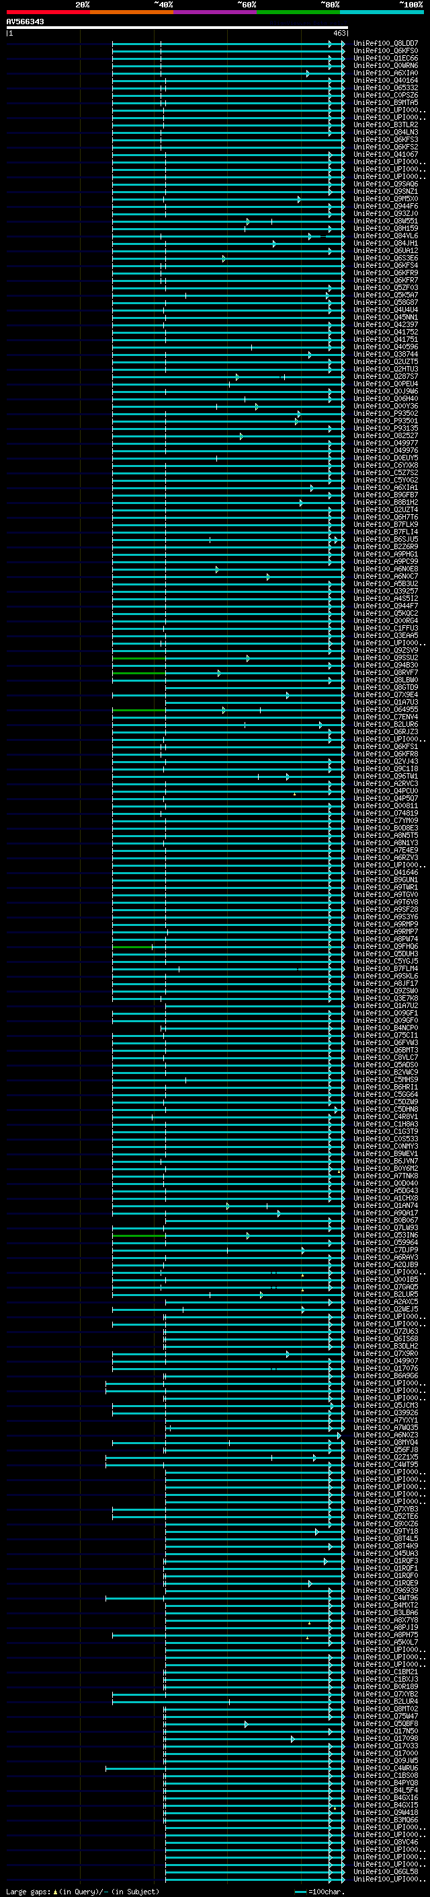The height and width of the screenshot is (1897, 430).
Task: Click the UniRef100_B6HRI1 entry
Action: 386,1087
